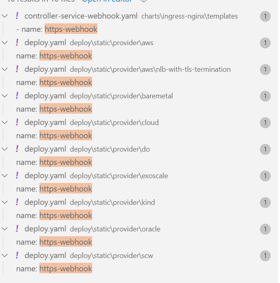This screenshot has height=283, width=280.
Task: Collapse the kind provider deploy.yaml results
Action: click(x=5, y=202)
